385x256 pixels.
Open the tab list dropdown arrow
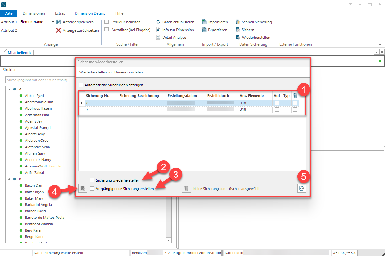click(x=376, y=52)
